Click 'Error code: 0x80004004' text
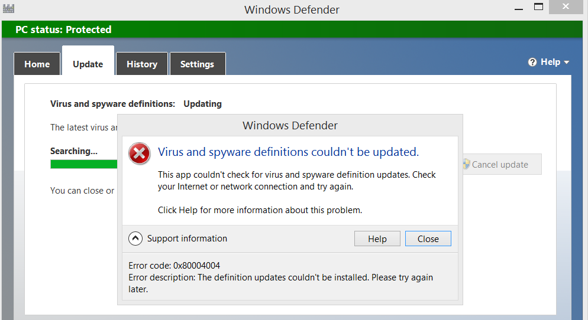Image resolution: width=588 pixels, height=320 pixels. click(175, 266)
